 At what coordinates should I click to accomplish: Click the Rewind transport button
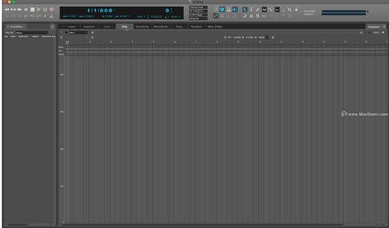(7, 10)
